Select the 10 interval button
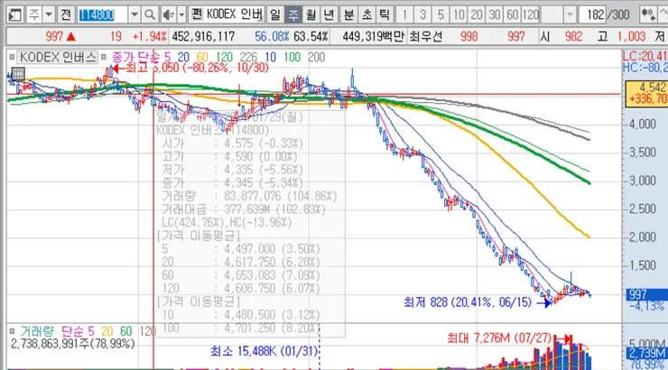668x370 pixels. click(x=459, y=15)
